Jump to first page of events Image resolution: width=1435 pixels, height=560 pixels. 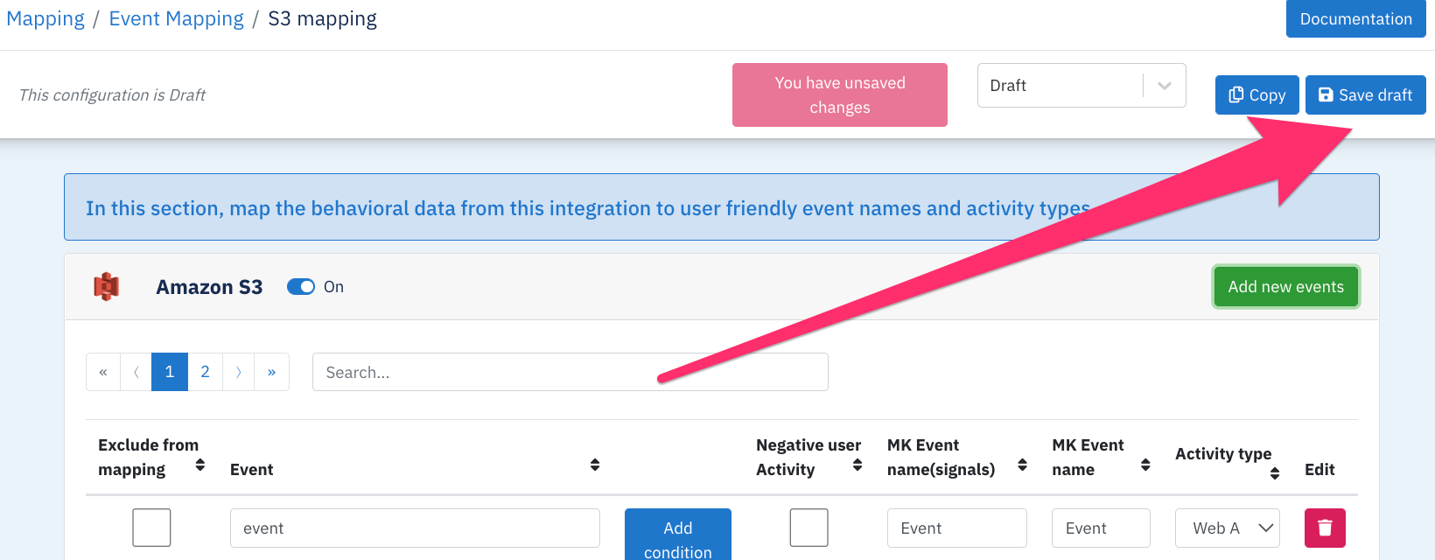coord(103,372)
